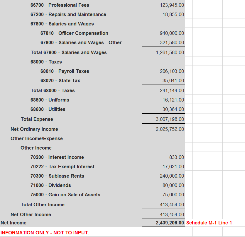245x237 pixels.
Task: Click the 67800 Salaries and Wages - Other entry
Action: coord(81,42)
